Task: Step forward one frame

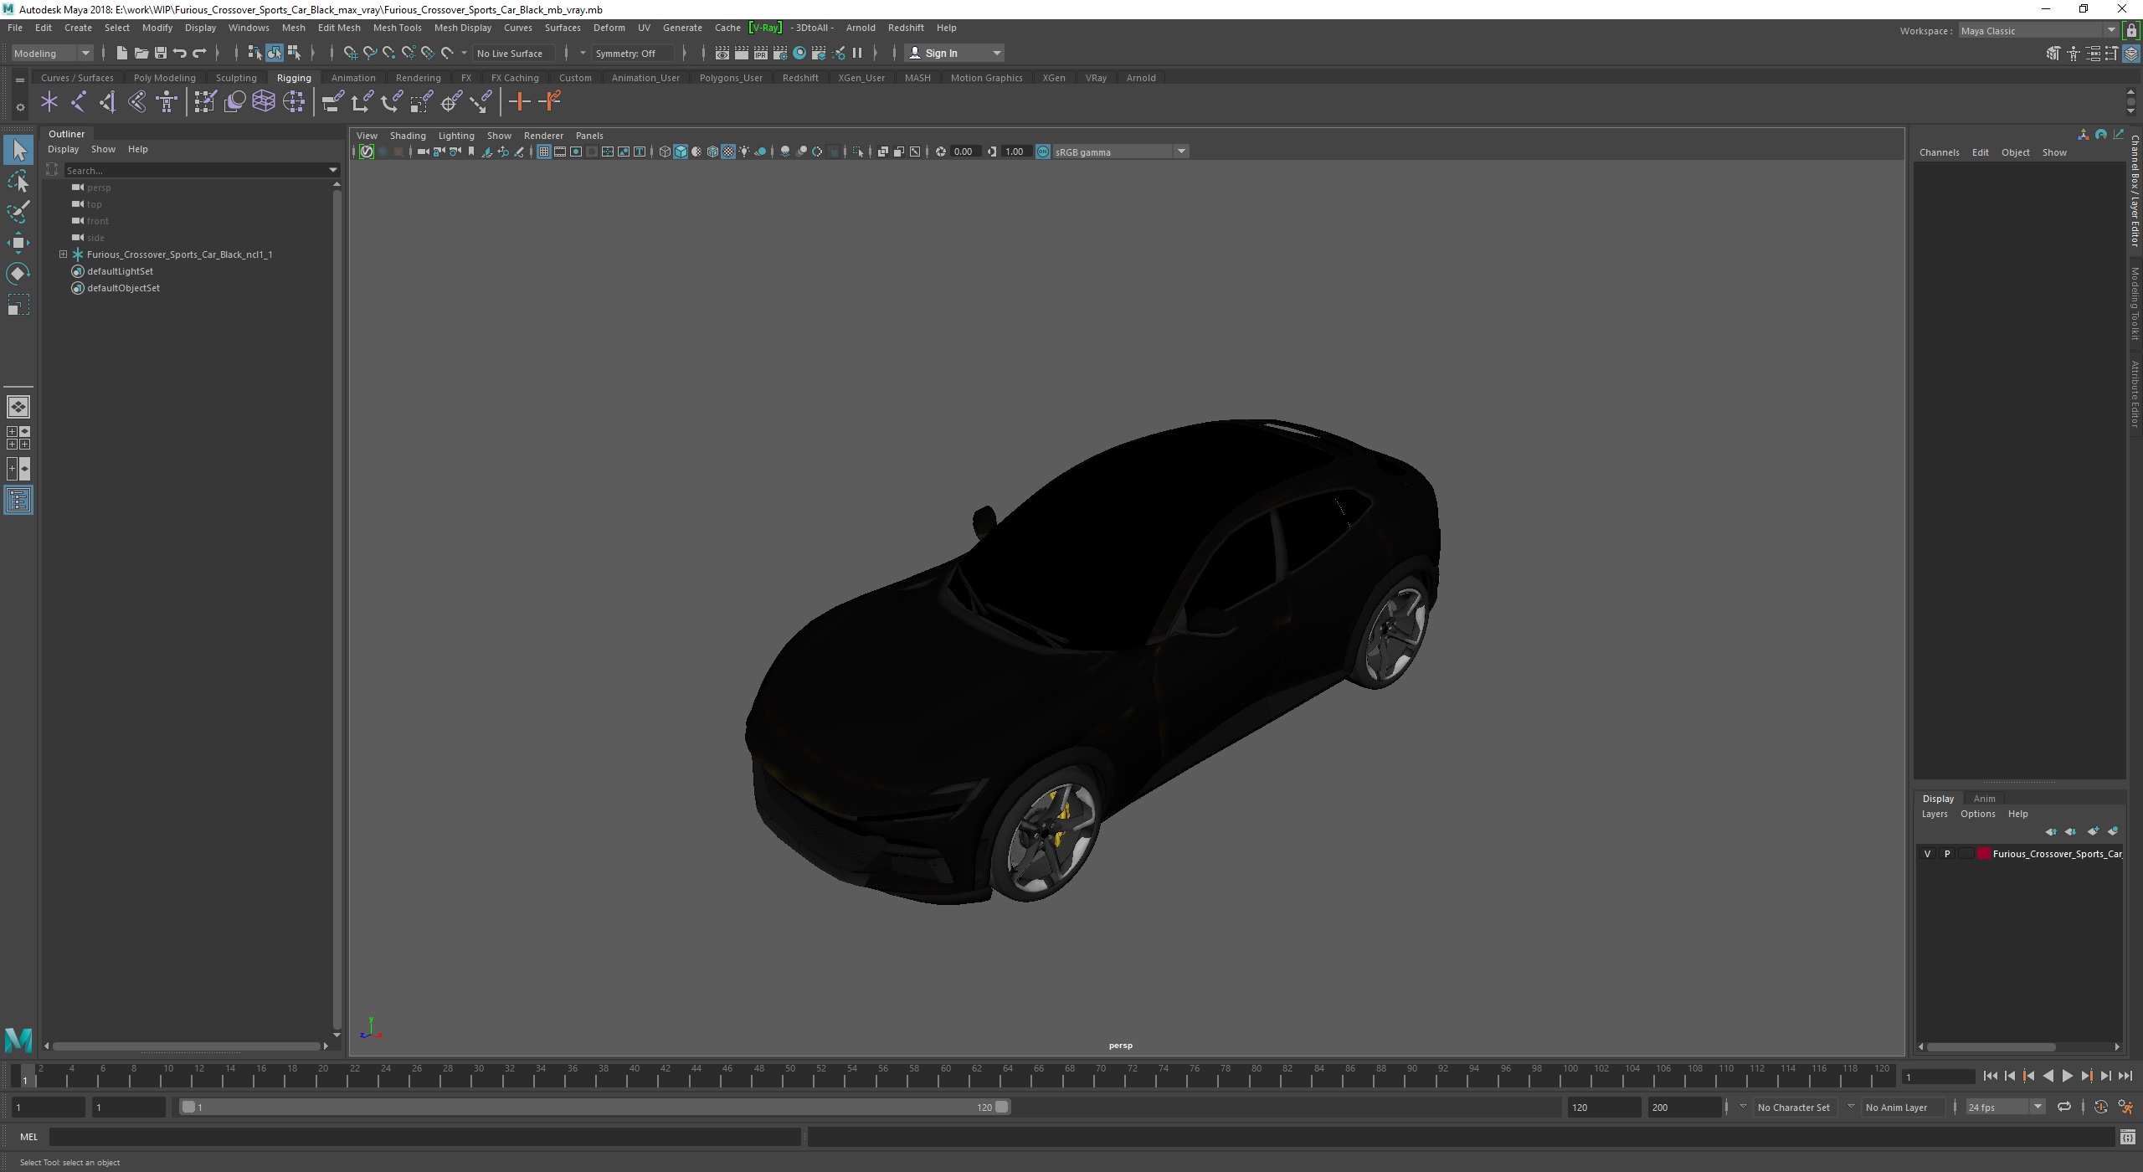Action: (x=2105, y=1076)
